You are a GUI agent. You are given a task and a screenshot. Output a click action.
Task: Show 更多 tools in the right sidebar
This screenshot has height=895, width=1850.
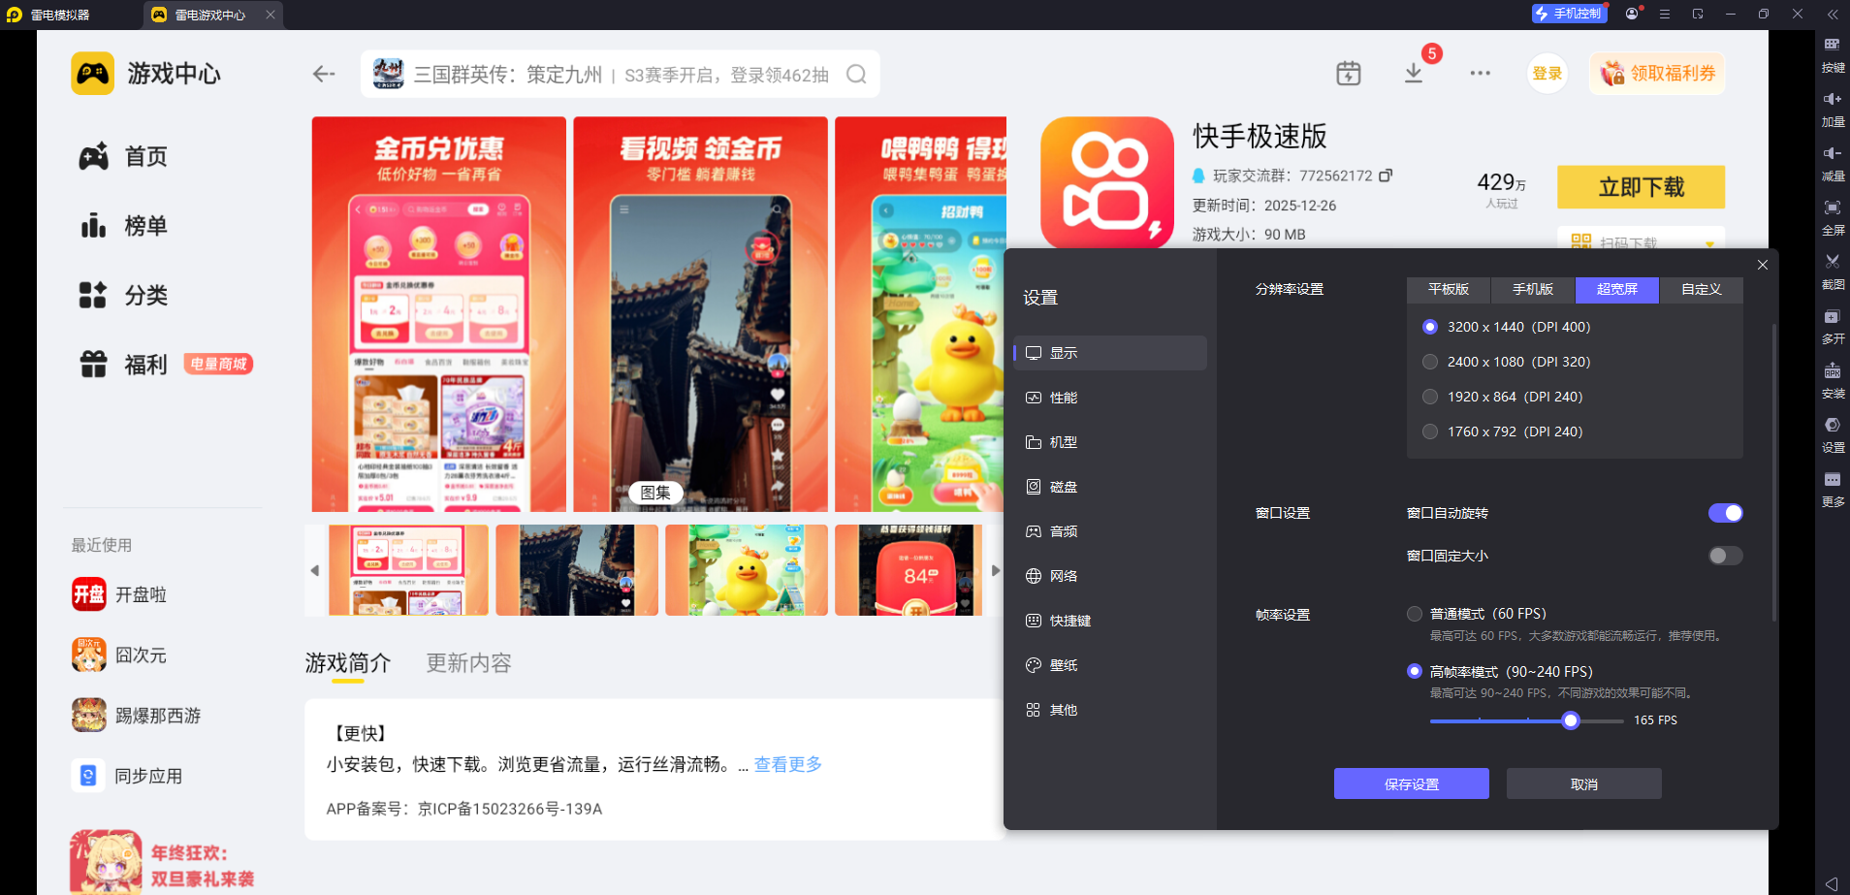(1833, 488)
